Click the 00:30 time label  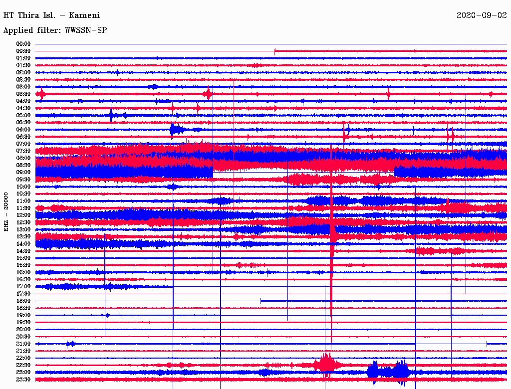(x=23, y=51)
